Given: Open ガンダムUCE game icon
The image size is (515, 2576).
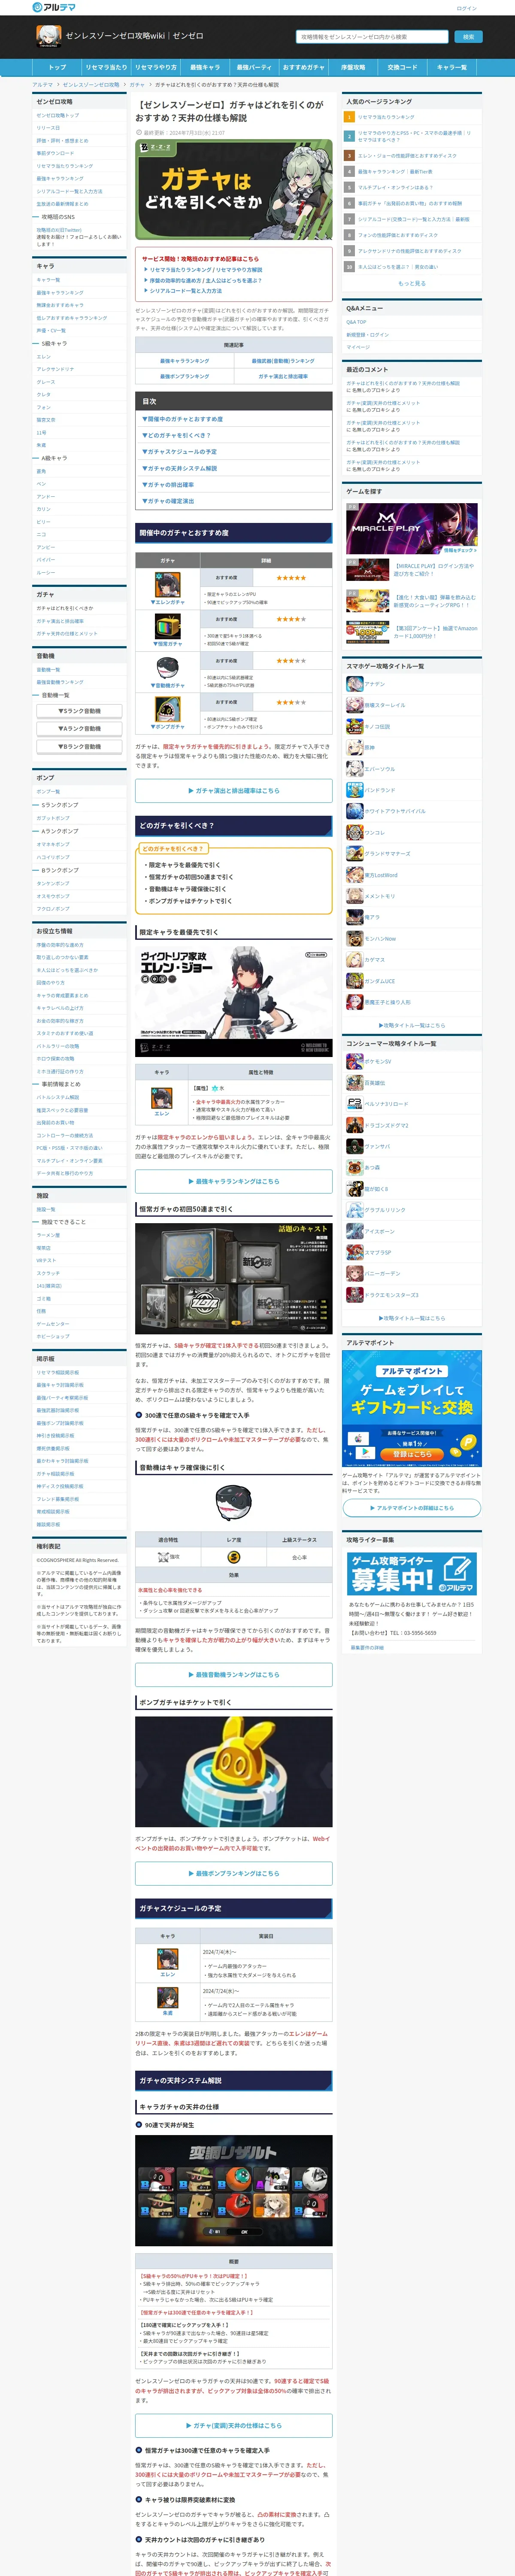Looking at the screenshot, I should pyautogui.click(x=354, y=981).
